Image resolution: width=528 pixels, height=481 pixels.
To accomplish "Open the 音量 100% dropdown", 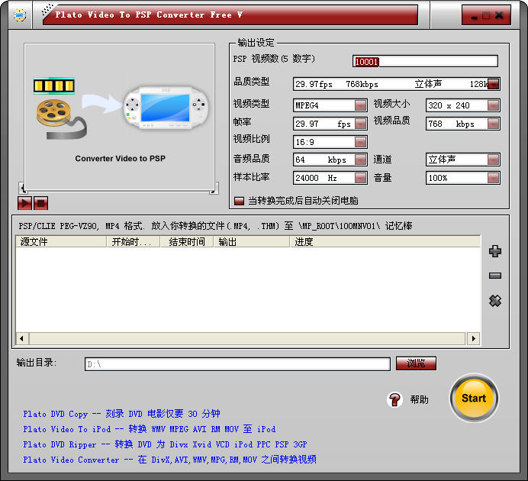I will pos(494,178).
